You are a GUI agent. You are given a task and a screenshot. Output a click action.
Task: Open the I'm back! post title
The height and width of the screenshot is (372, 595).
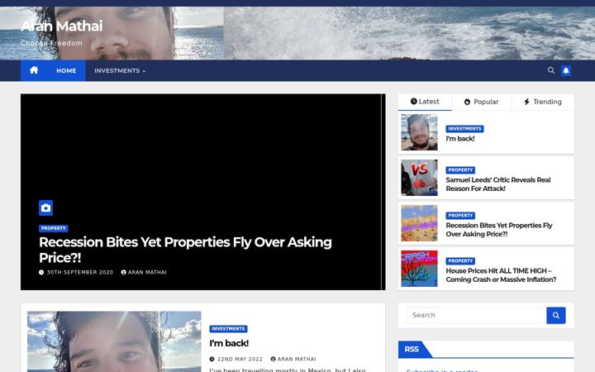(x=229, y=343)
